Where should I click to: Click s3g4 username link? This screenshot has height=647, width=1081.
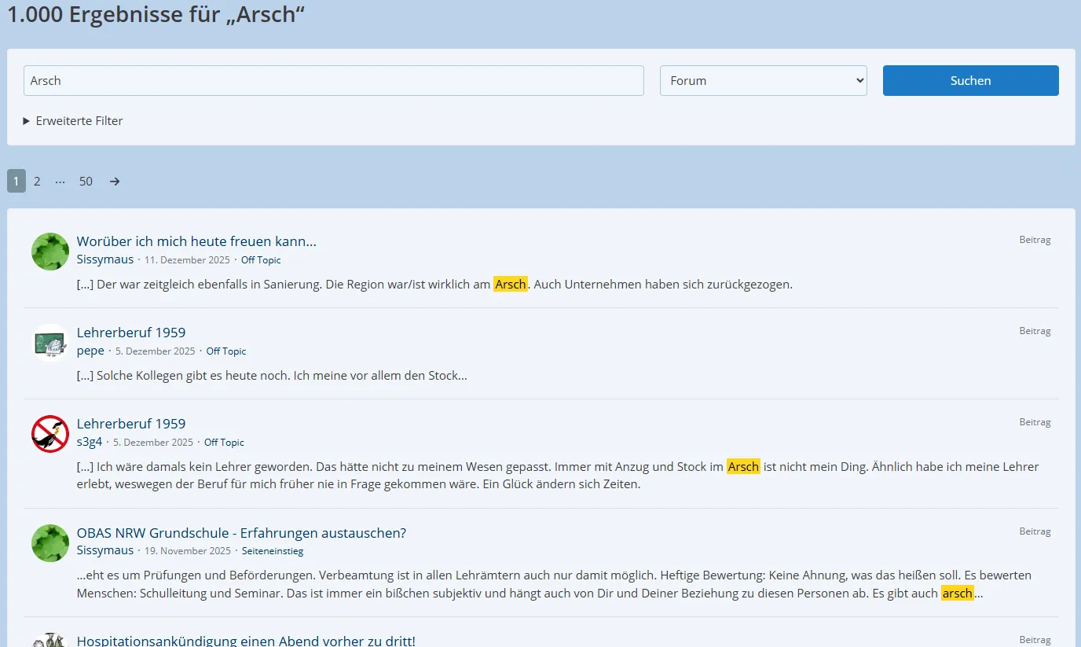[90, 442]
